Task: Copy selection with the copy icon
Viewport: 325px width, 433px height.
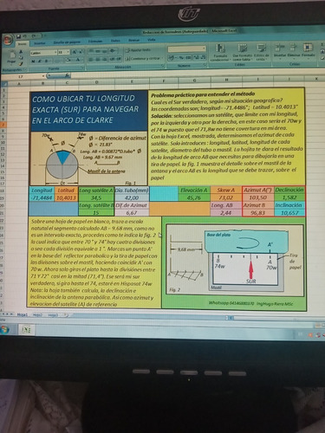Action: coord(21,57)
